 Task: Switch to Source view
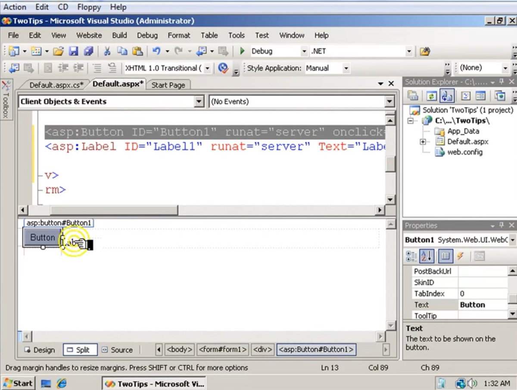pos(117,350)
